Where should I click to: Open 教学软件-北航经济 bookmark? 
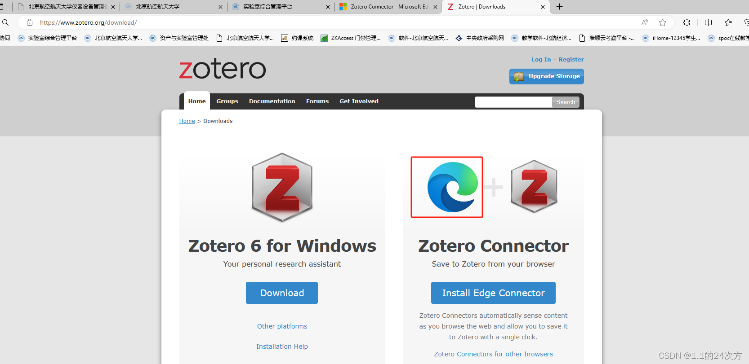click(x=541, y=38)
